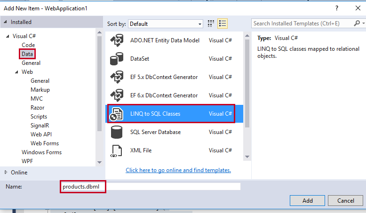Select the 'ADO.NET Entity Data Model' label

coord(165,40)
